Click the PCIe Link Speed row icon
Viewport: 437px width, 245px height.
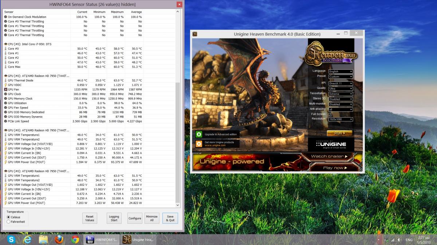tap(5, 121)
